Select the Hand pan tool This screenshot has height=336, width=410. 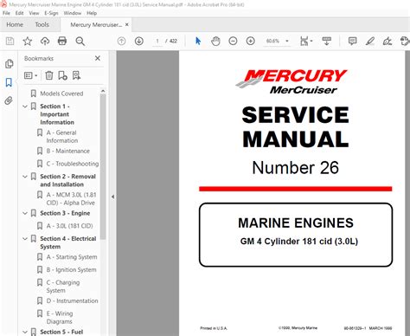[x=215, y=41]
